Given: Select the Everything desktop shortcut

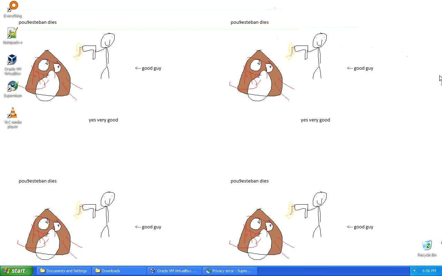Looking at the screenshot, I should pyautogui.click(x=13, y=9).
